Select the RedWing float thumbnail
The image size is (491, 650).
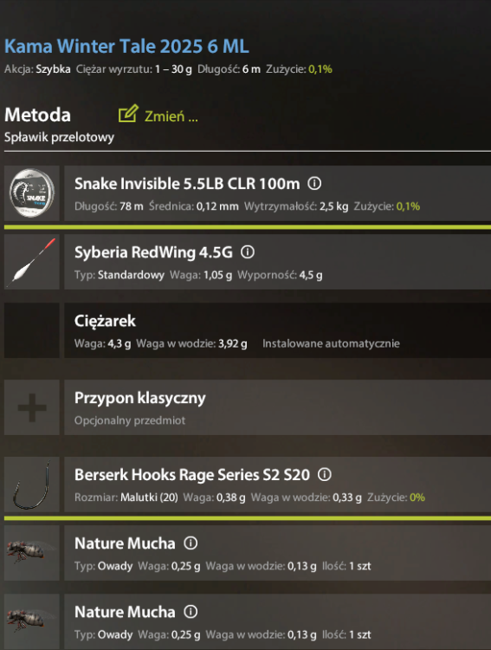(x=32, y=262)
